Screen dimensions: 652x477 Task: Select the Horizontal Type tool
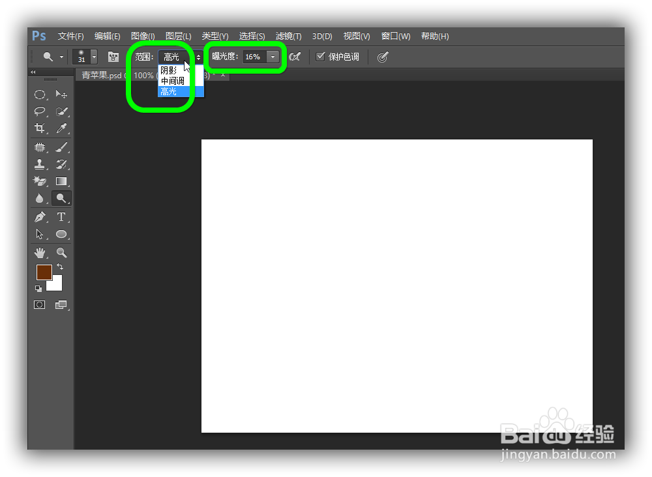62,216
